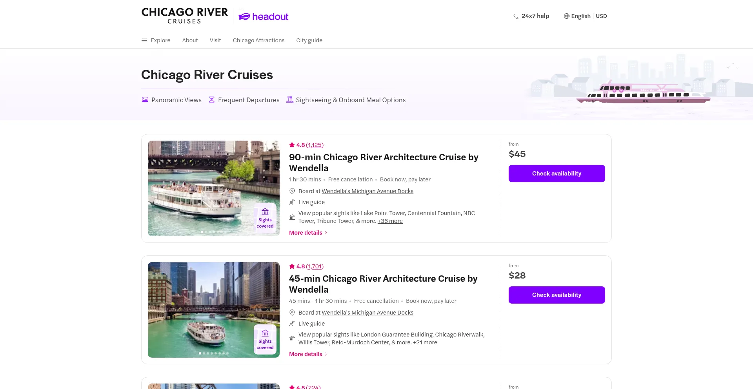Image resolution: width=753 pixels, height=389 pixels.
Task: Click the live guide icon in 45-min cruise card
Action: [292, 324]
